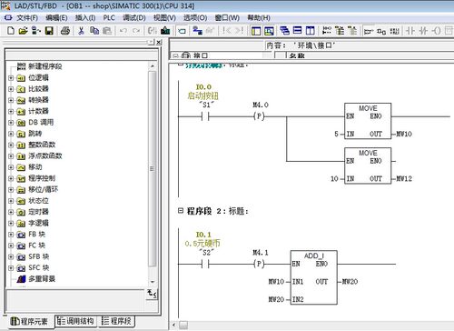This screenshot has width=454, height=331.
Task: Select the FB 块 tree item
Action: pyautogui.click(x=36, y=235)
